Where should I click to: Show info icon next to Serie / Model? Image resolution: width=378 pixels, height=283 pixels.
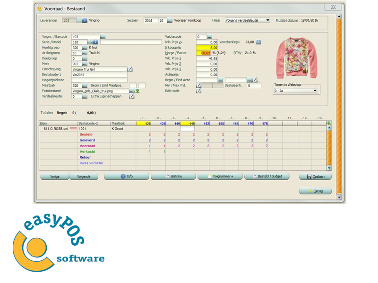pos(95,42)
